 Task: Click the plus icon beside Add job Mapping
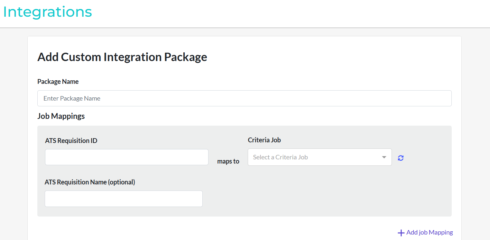tap(401, 233)
